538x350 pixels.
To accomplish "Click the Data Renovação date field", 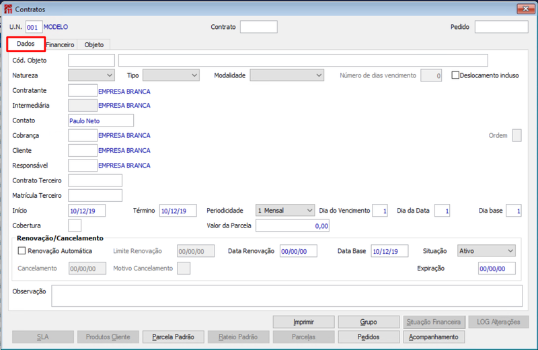I will [x=299, y=251].
